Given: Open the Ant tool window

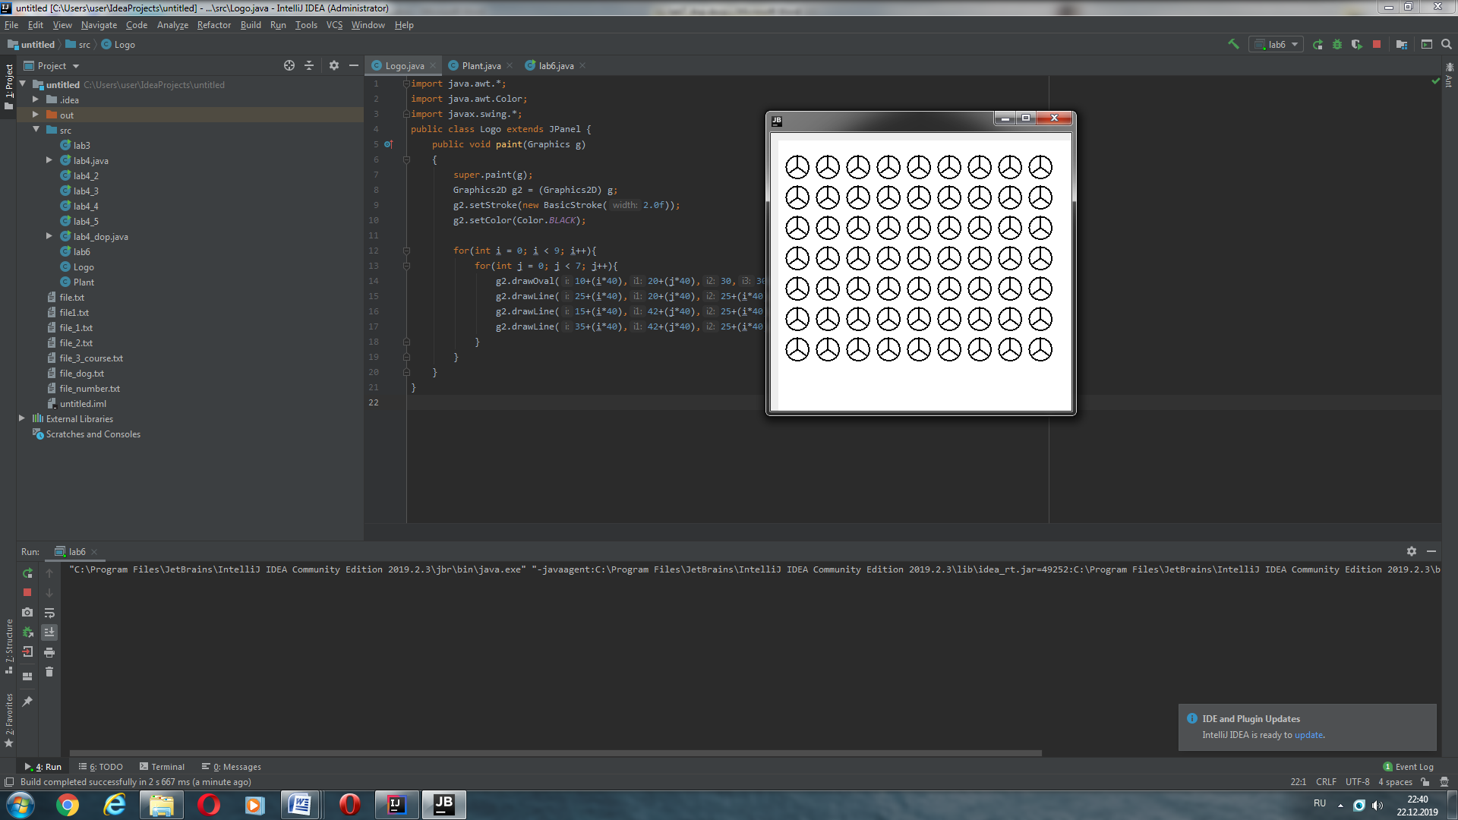Looking at the screenshot, I should pyautogui.click(x=1449, y=76).
